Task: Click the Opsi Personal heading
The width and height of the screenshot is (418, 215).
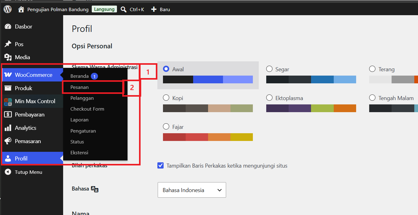Action: (92, 46)
